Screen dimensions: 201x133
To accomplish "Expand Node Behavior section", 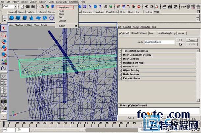I will pos(120,74).
